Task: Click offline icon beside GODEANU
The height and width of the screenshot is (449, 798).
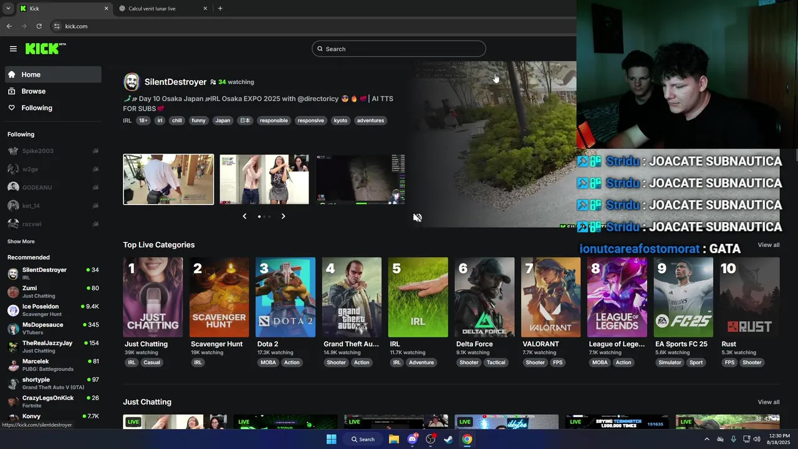Action: point(95,187)
